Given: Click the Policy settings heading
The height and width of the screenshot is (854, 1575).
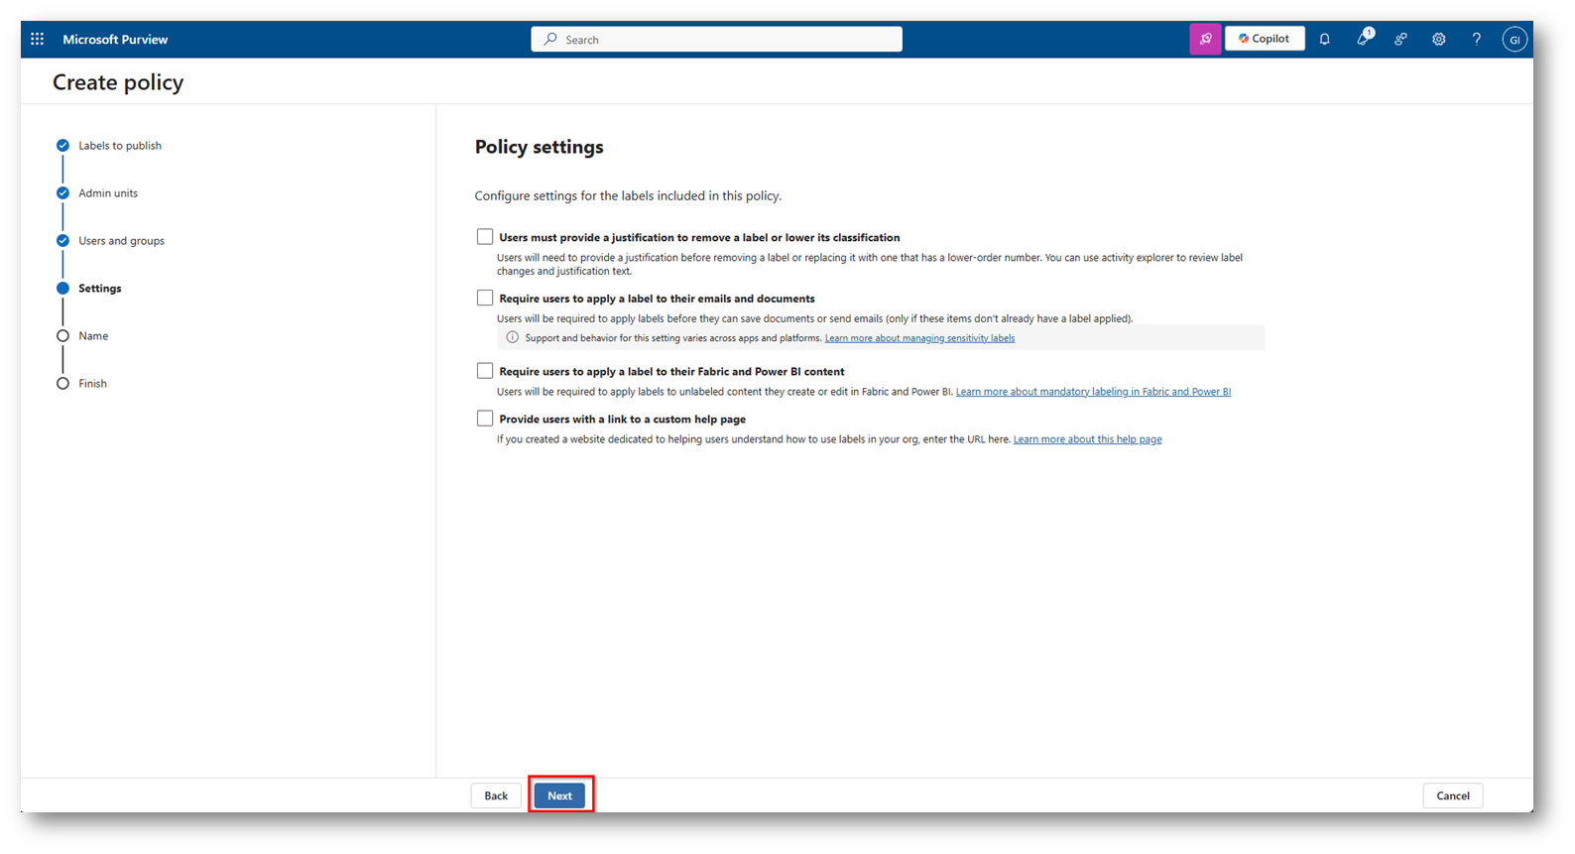Looking at the screenshot, I should click(x=540, y=147).
